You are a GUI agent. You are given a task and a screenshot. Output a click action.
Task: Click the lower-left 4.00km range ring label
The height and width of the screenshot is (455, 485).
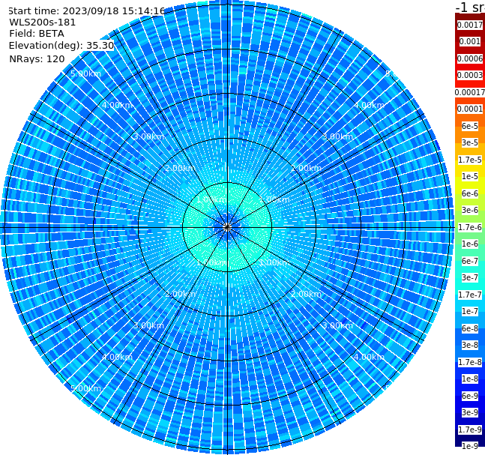pos(117,357)
